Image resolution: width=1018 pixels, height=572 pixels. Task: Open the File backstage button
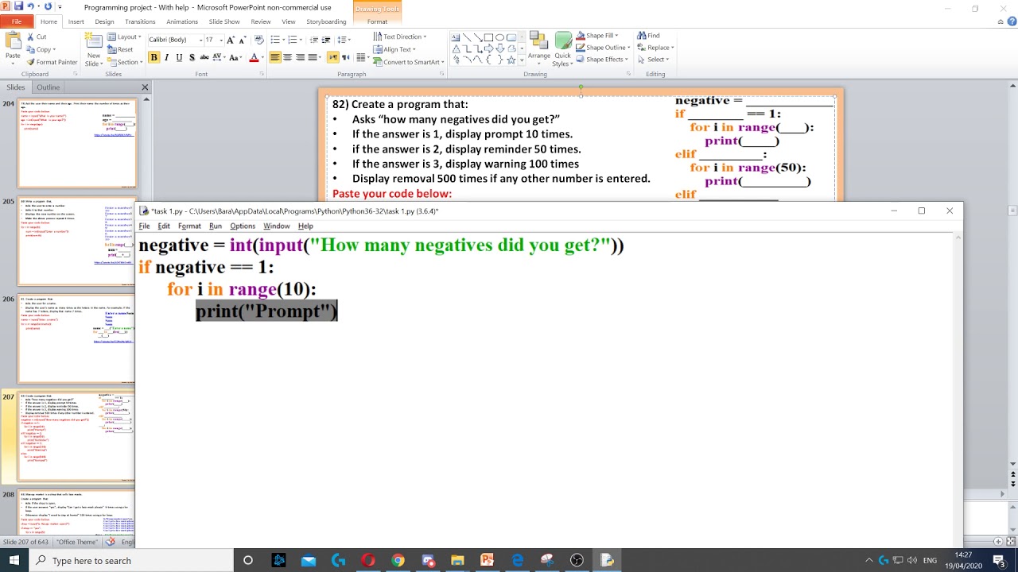tap(16, 21)
